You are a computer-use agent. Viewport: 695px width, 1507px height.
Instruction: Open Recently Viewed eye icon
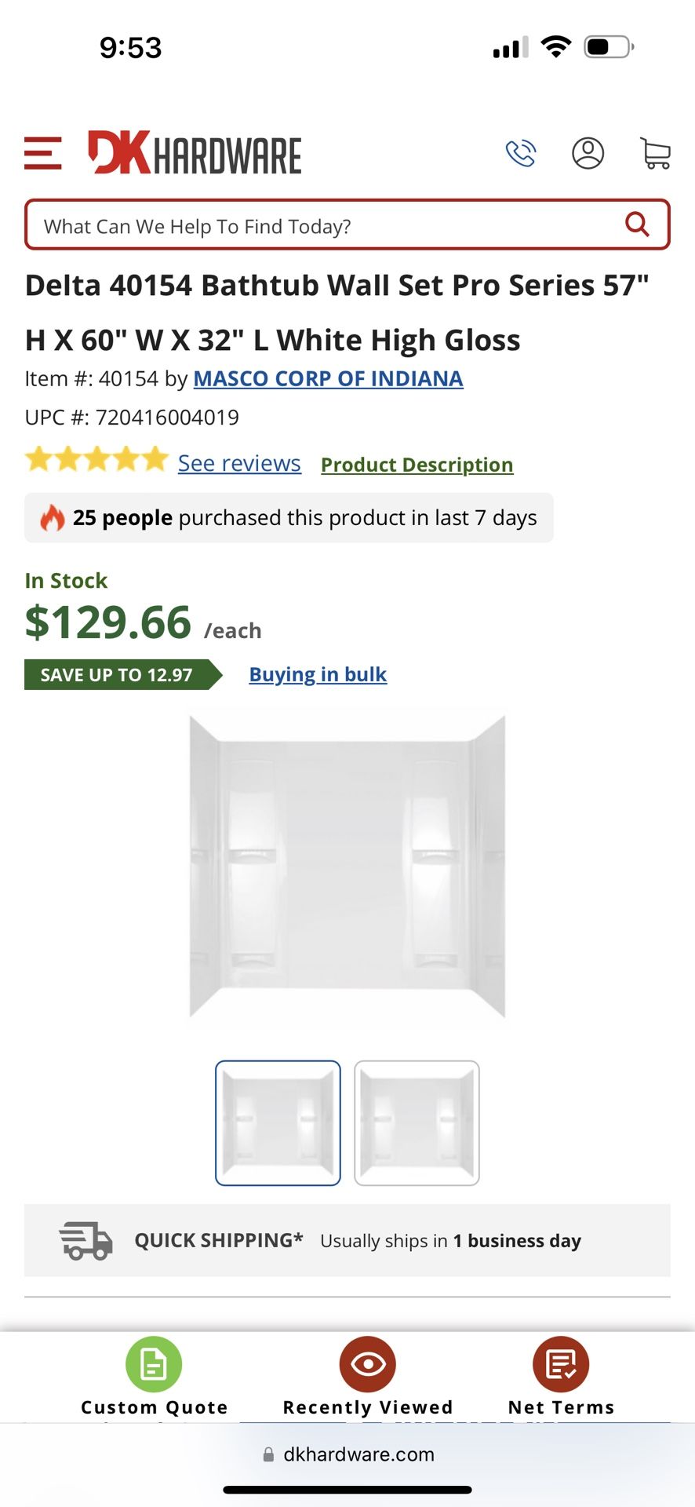pos(367,1364)
